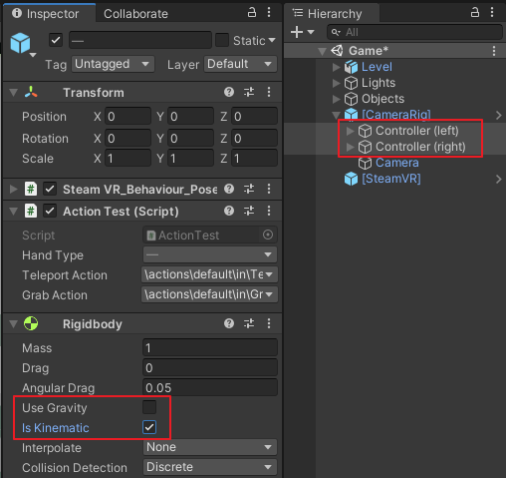
Task: Click the Inspector panel lock icon
Action: (x=252, y=13)
